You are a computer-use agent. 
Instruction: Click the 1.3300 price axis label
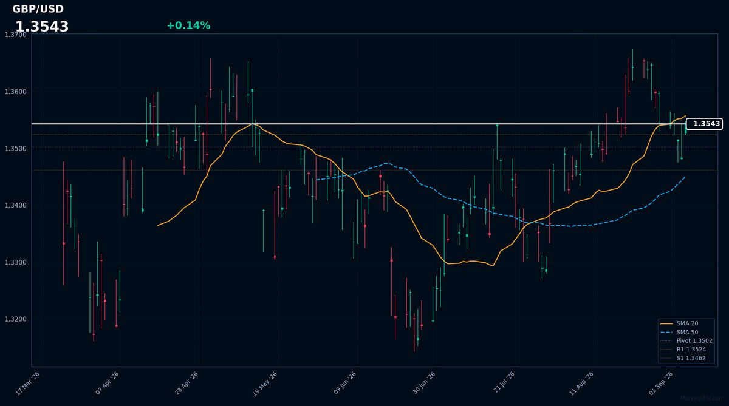15,262
